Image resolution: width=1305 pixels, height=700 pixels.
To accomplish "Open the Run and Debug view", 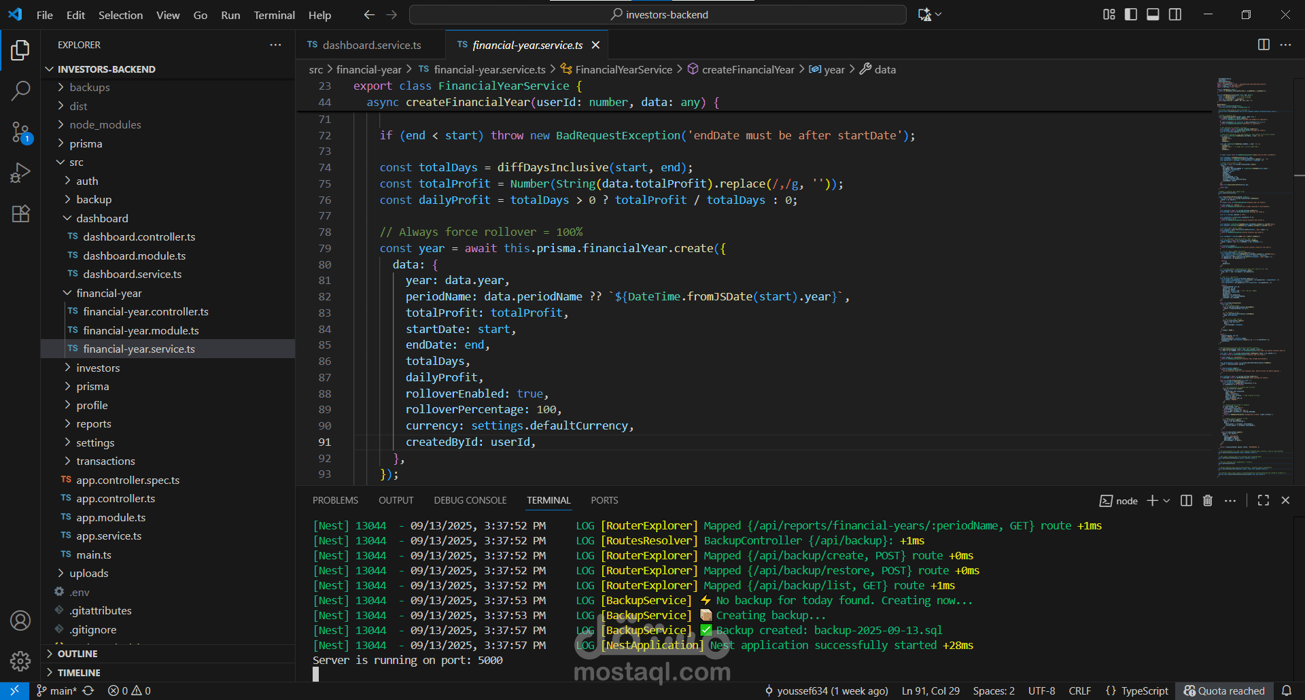I will pos(20,173).
